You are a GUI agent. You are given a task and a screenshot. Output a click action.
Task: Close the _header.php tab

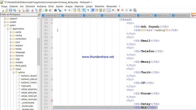(x=134, y=16)
